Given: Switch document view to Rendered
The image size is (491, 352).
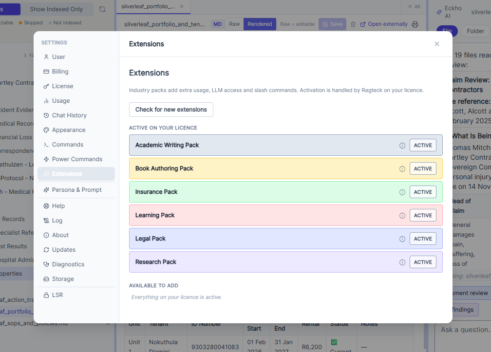Looking at the screenshot, I should pyautogui.click(x=260, y=24).
